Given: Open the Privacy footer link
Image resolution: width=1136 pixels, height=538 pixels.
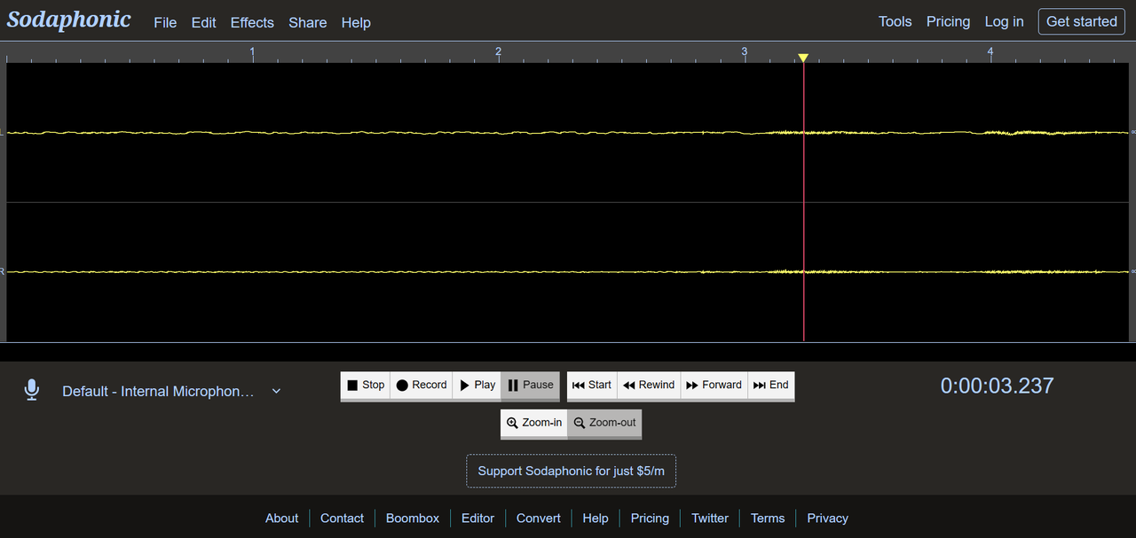Looking at the screenshot, I should 828,519.
